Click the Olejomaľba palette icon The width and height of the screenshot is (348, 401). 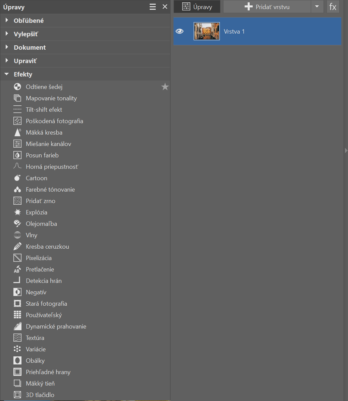click(x=17, y=223)
